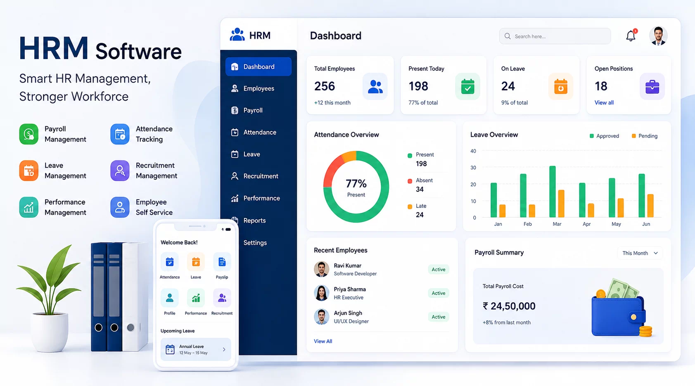Click Arjun Singh's profile photo

(321, 317)
